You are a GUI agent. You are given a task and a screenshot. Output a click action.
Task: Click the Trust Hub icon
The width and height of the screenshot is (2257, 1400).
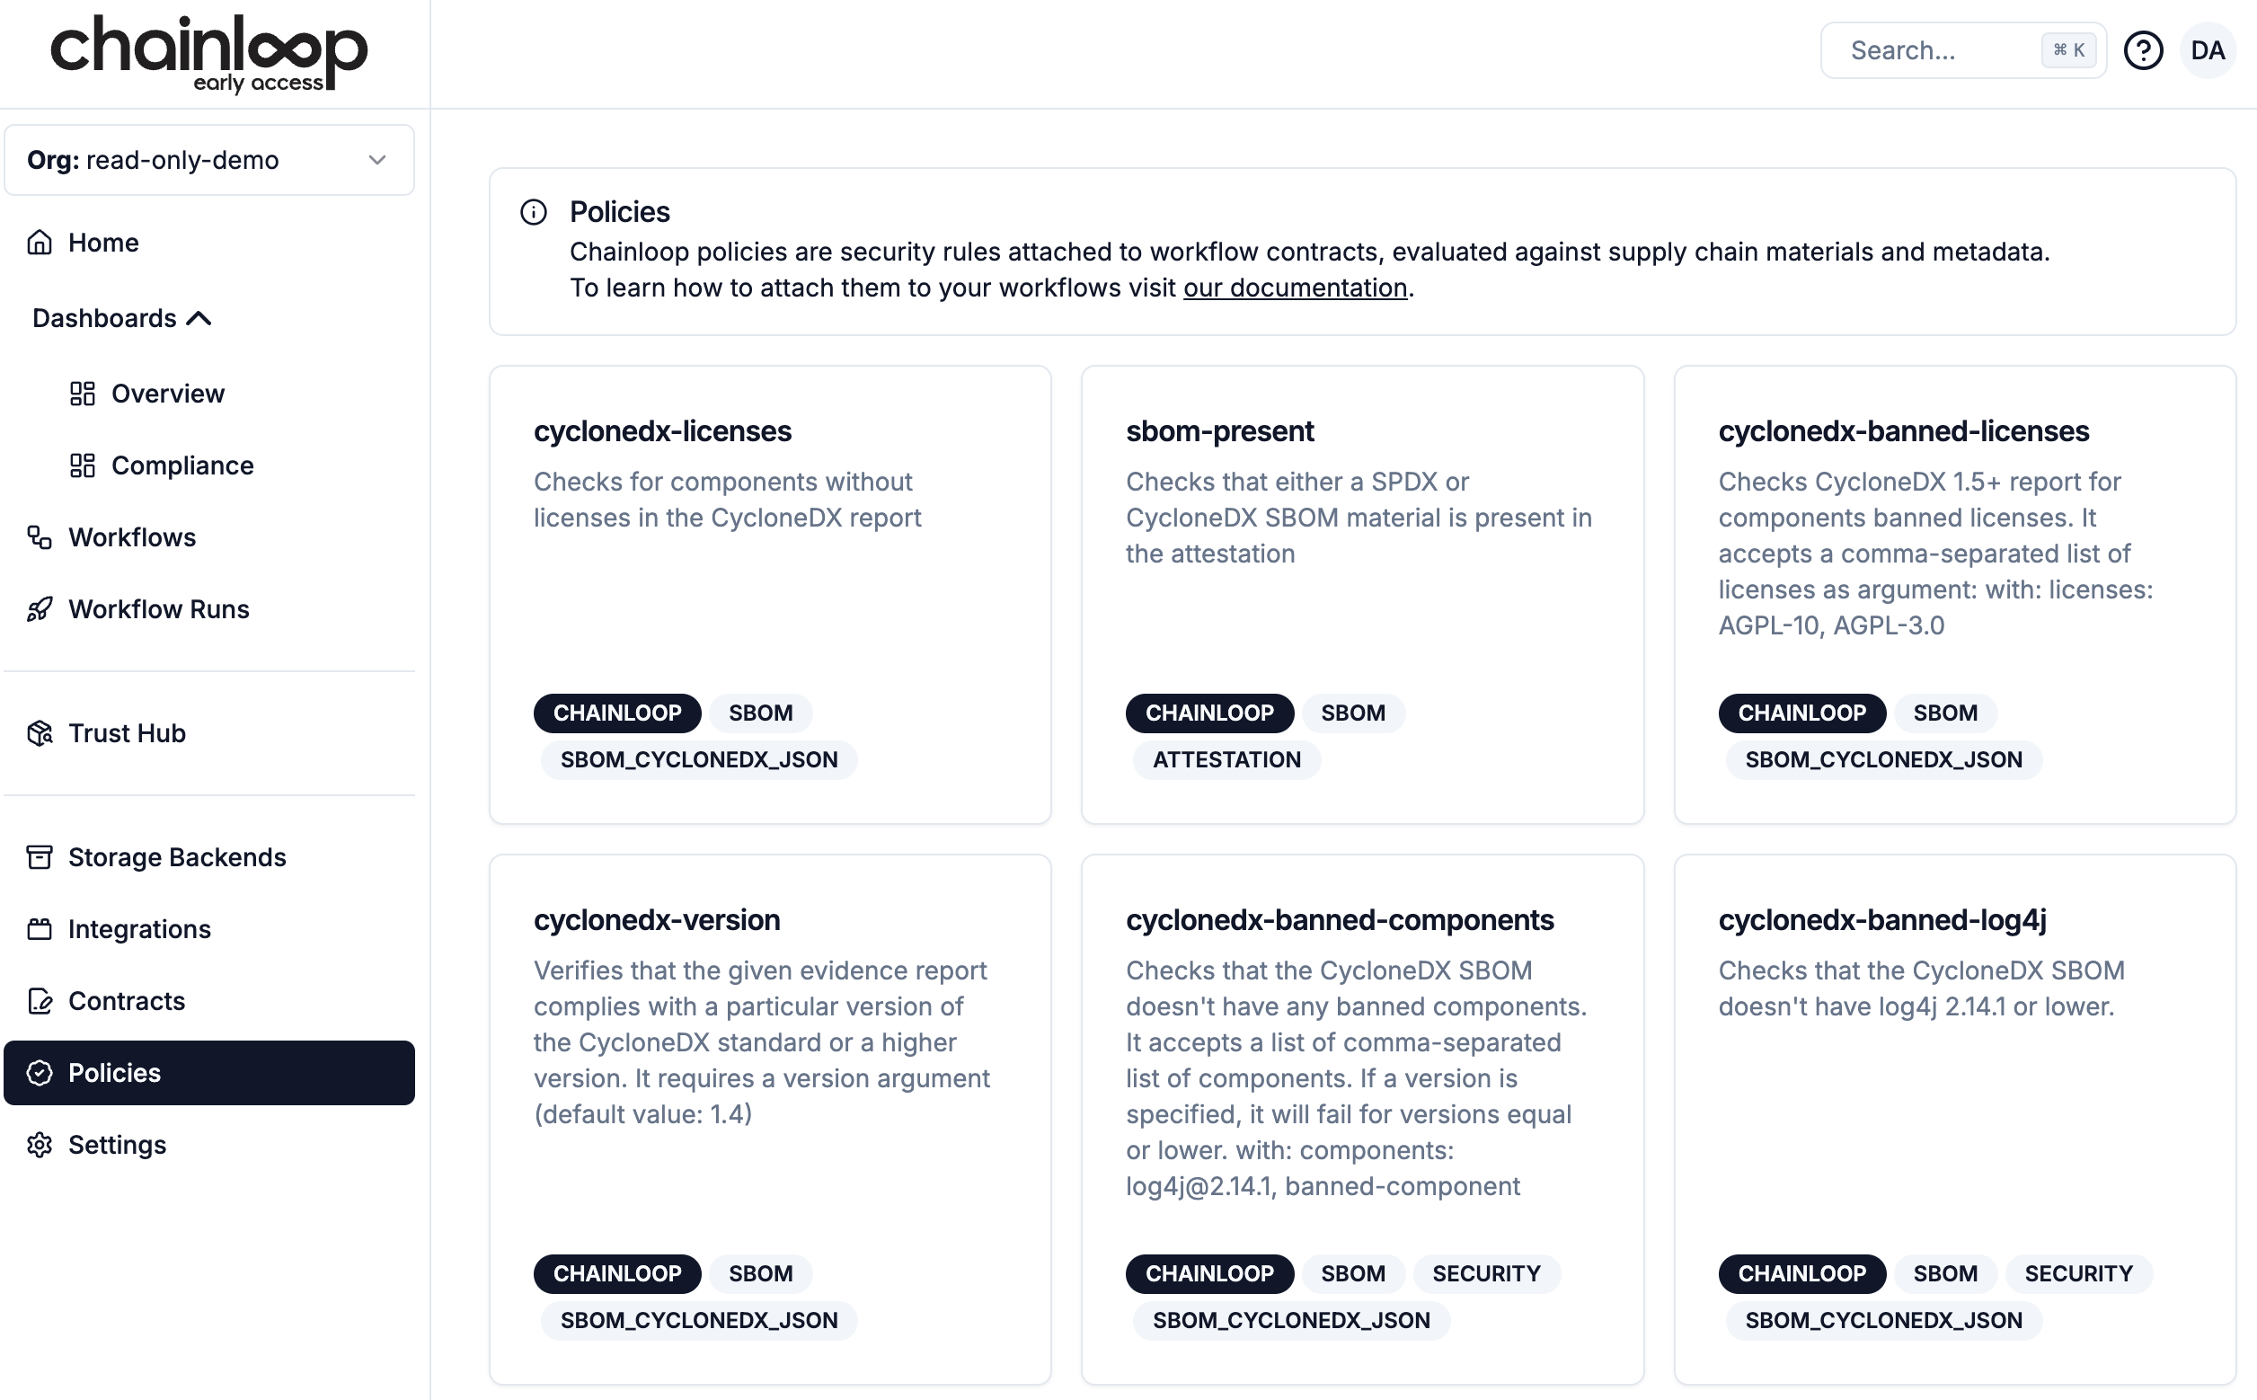(39, 733)
